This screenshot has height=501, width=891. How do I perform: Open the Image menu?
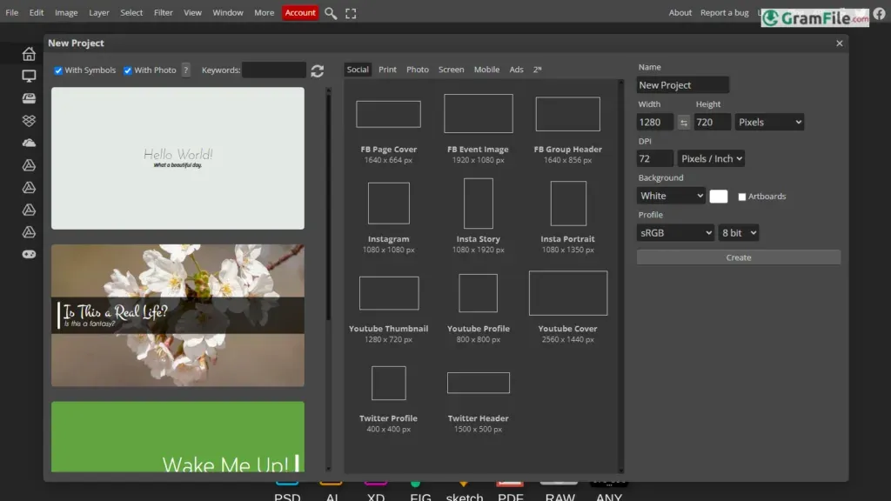(x=66, y=12)
